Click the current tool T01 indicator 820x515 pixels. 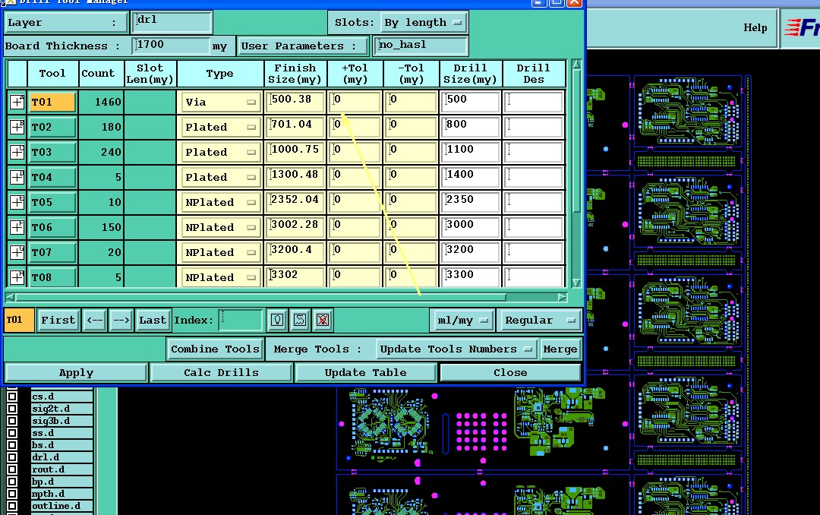19,320
